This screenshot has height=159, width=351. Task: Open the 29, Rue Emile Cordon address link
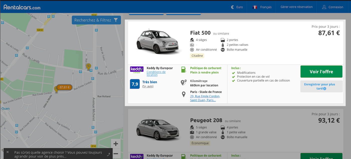click(x=205, y=98)
